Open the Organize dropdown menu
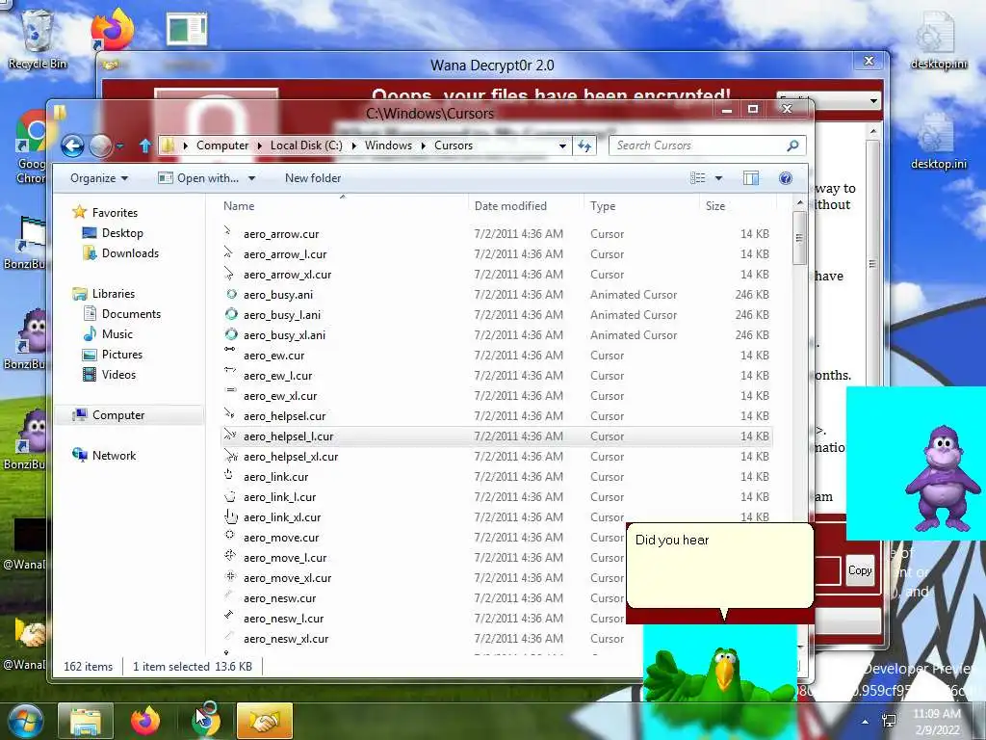Image resolution: width=986 pixels, height=740 pixels. click(99, 178)
